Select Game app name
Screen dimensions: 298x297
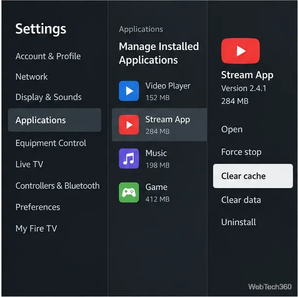click(x=157, y=187)
